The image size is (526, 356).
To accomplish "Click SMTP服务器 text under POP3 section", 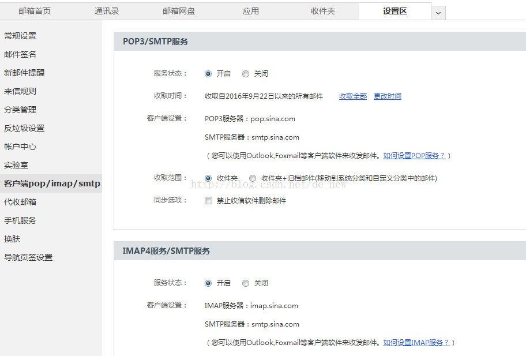I will coord(252,137).
